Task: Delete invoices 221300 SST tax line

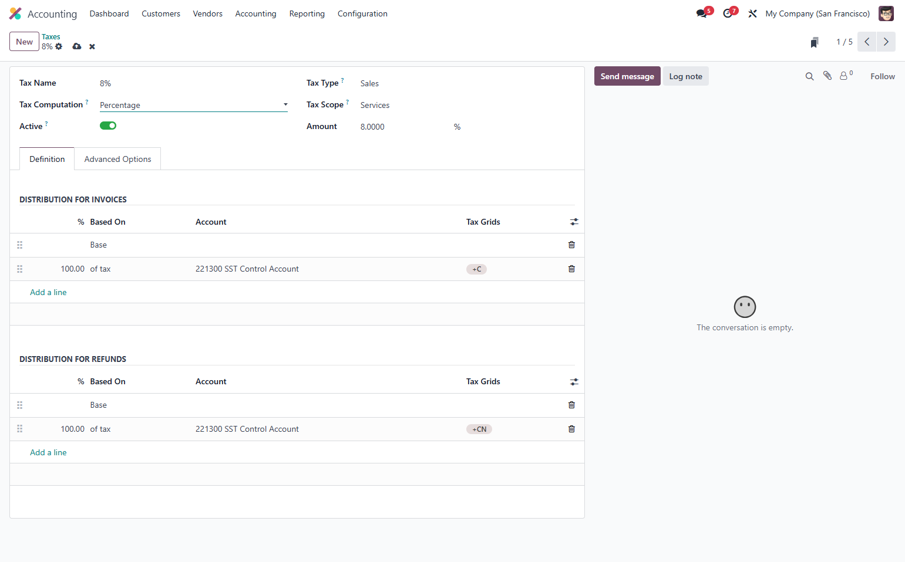Action: [x=571, y=269]
